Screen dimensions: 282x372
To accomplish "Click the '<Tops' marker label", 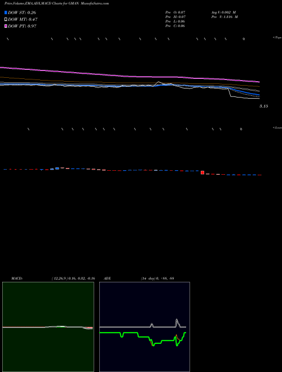I will [277, 38].
